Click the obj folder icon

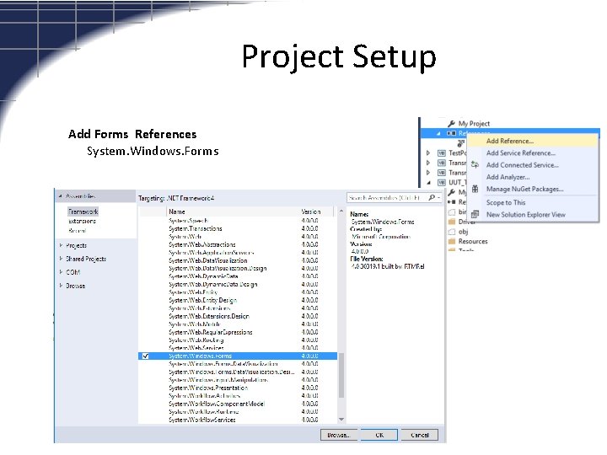pyautogui.click(x=451, y=232)
